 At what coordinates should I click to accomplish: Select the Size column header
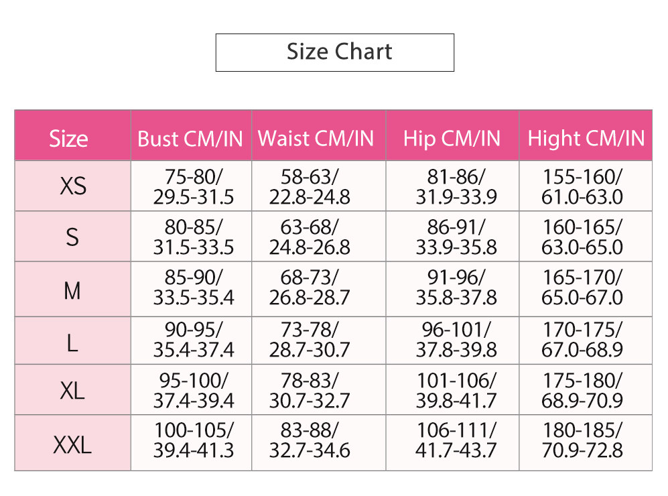click(73, 135)
